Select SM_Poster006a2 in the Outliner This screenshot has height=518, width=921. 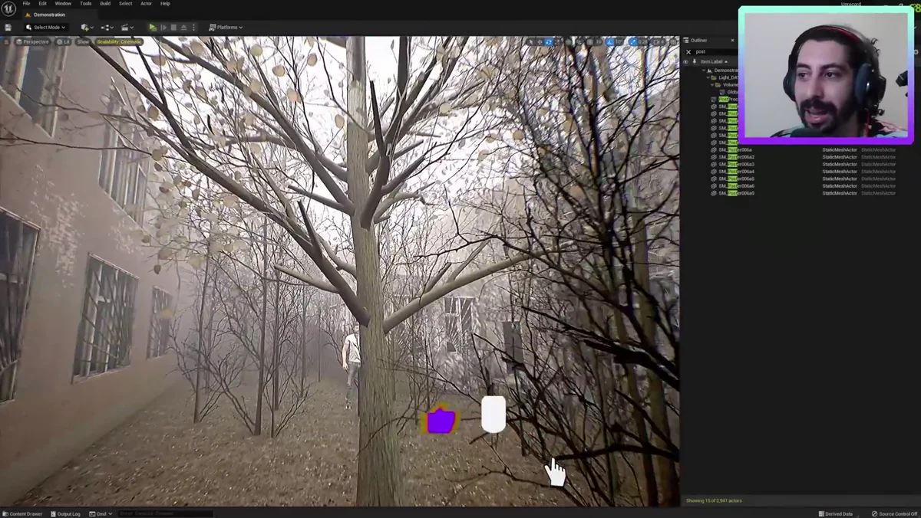737,157
